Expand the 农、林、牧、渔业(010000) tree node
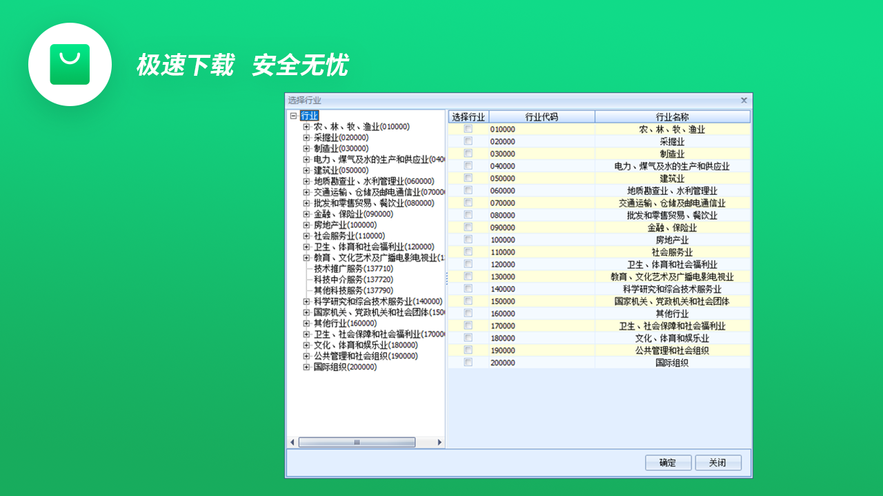883x496 pixels. pyautogui.click(x=306, y=127)
